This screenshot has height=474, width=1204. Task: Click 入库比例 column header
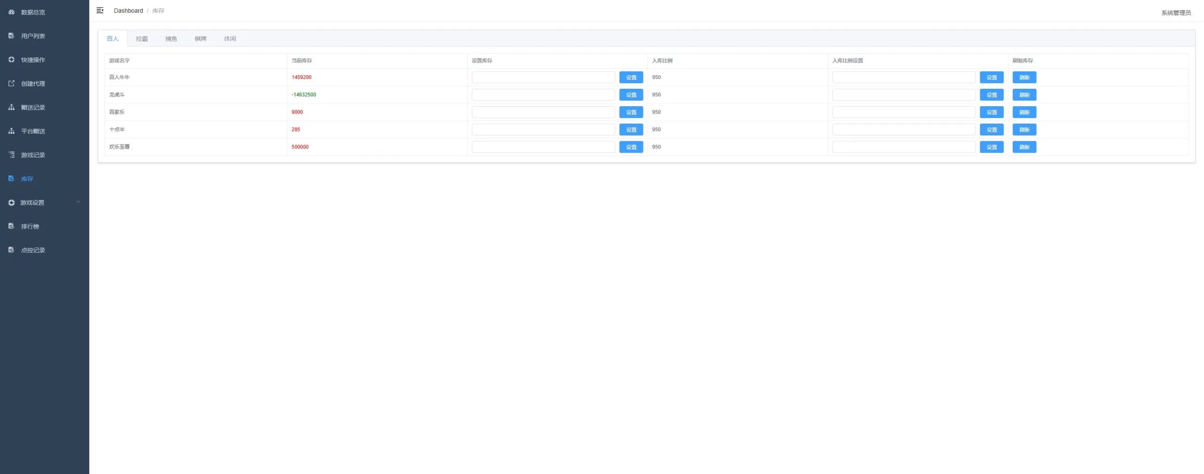[x=662, y=61]
